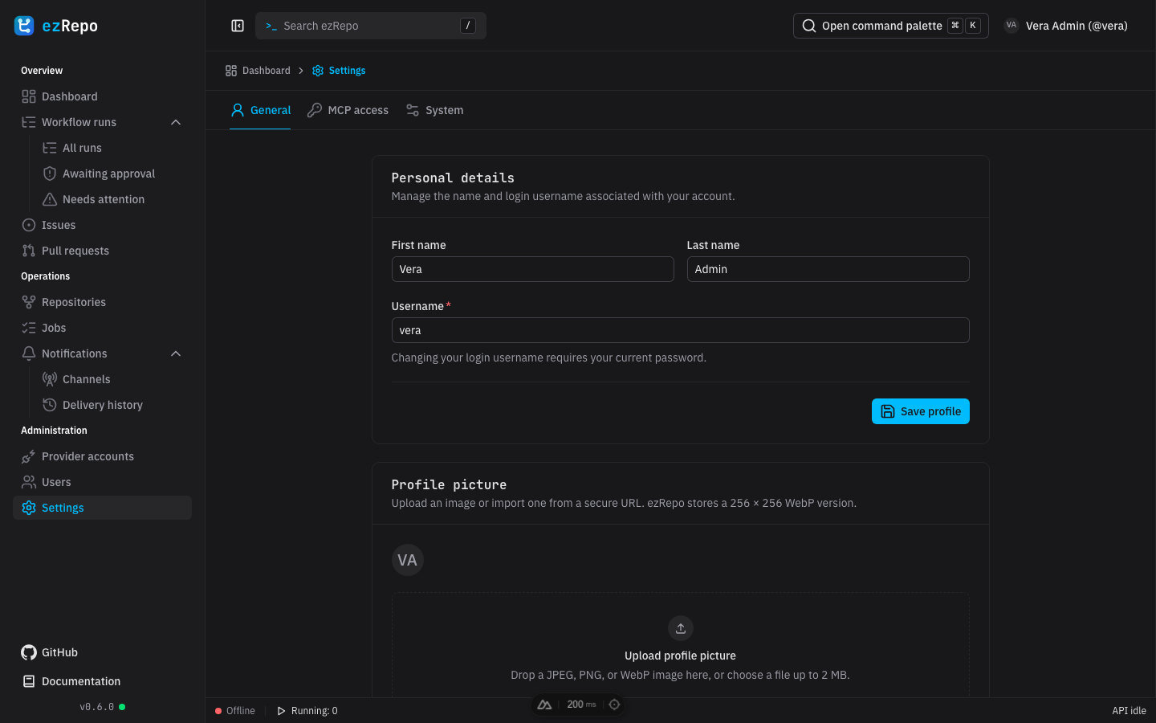Click the upload profile picture icon
The width and height of the screenshot is (1156, 723).
pyautogui.click(x=681, y=628)
